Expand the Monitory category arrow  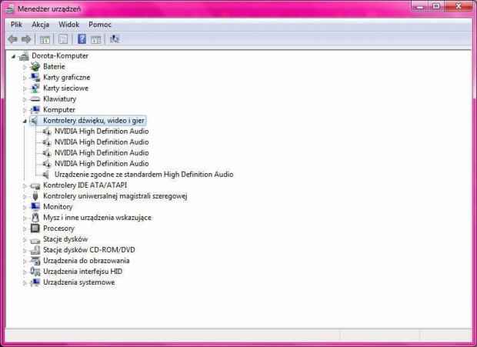click(x=25, y=208)
